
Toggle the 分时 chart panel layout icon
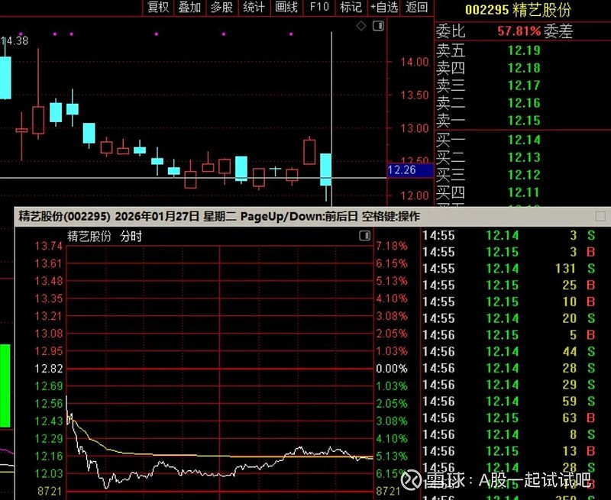[365, 236]
